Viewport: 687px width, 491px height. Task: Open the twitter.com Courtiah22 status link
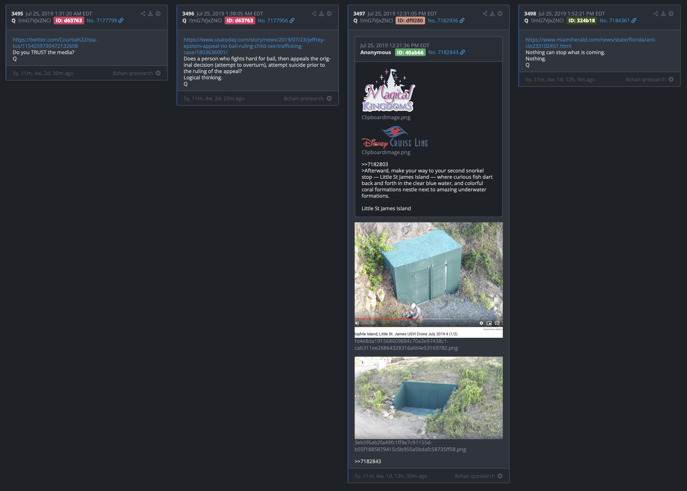pyautogui.click(x=55, y=43)
